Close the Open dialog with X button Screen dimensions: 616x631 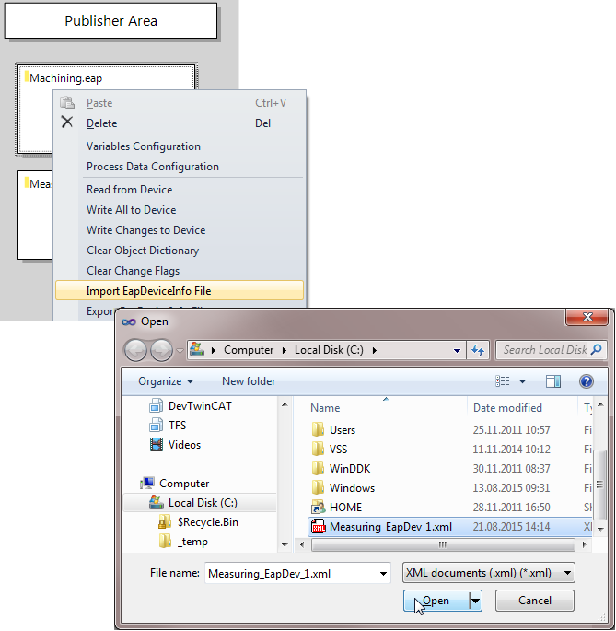pos(587,317)
